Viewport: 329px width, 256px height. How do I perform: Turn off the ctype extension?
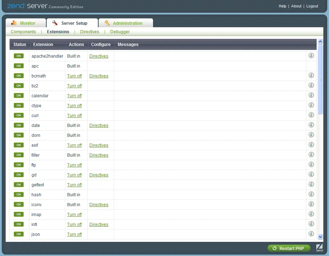click(x=75, y=106)
